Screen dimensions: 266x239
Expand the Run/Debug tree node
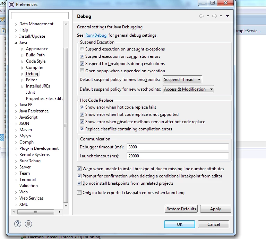(x=16, y=161)
